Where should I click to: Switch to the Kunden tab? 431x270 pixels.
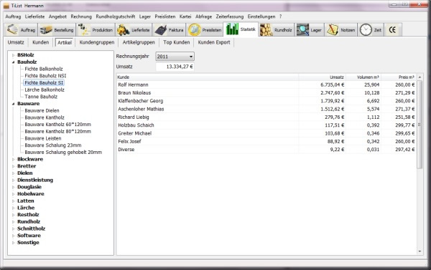coord(41,42)
